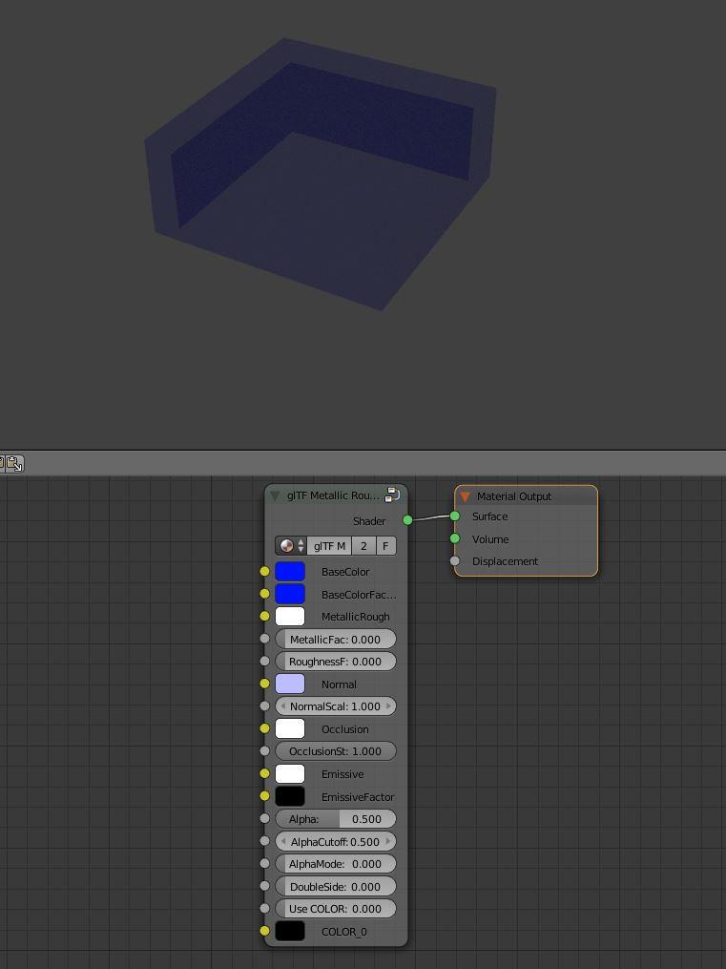
Task: Browse node groups via sphere icon dropdown
Action: 291,546
